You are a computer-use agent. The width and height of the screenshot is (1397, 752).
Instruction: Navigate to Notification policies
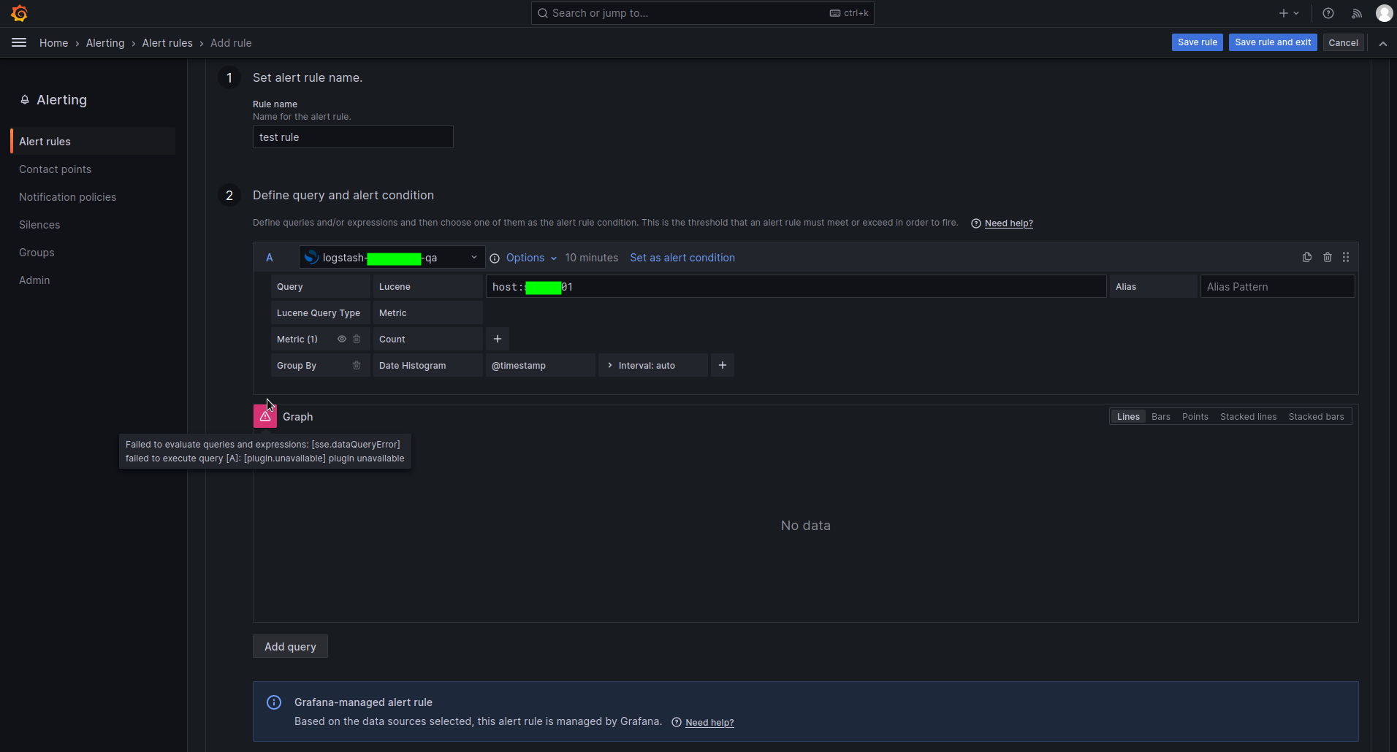(67, 196)
